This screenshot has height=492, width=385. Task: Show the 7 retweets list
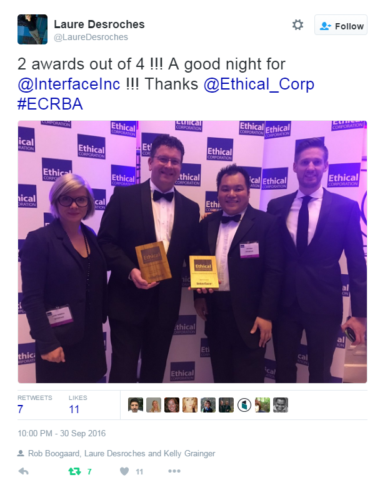(35, 405)
